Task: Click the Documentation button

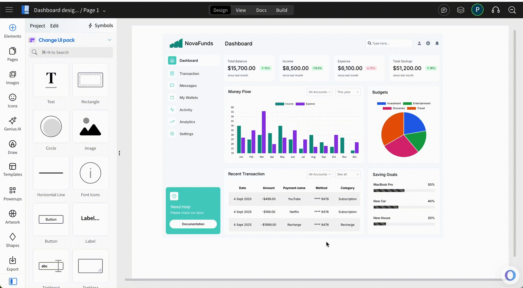Action: click(193, 224)
